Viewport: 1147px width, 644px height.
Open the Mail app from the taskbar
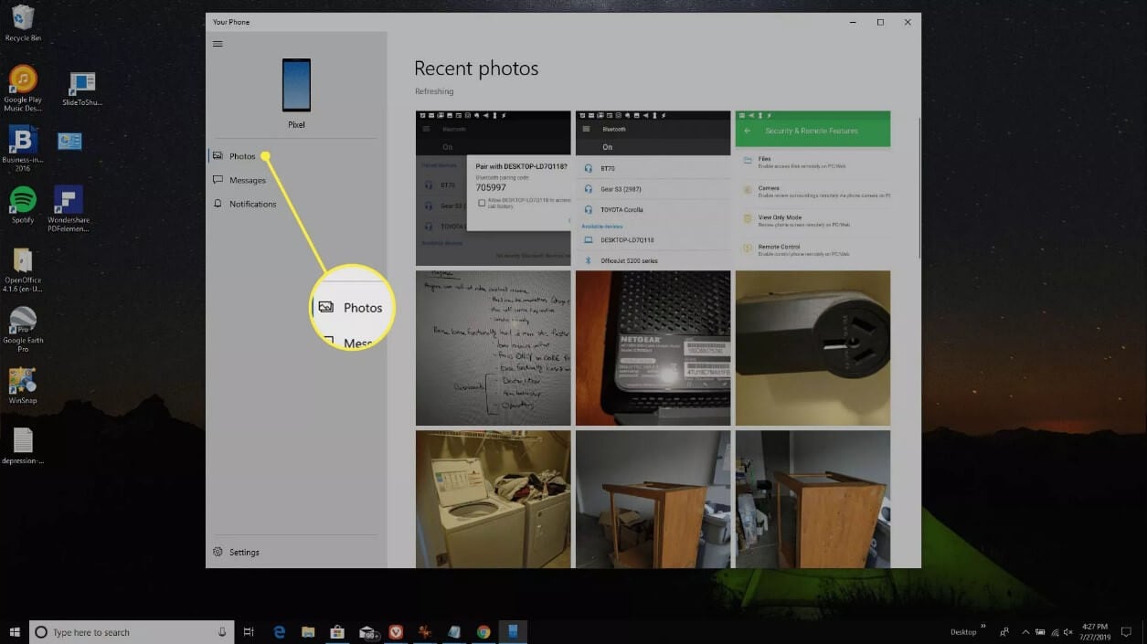point(367,632)
